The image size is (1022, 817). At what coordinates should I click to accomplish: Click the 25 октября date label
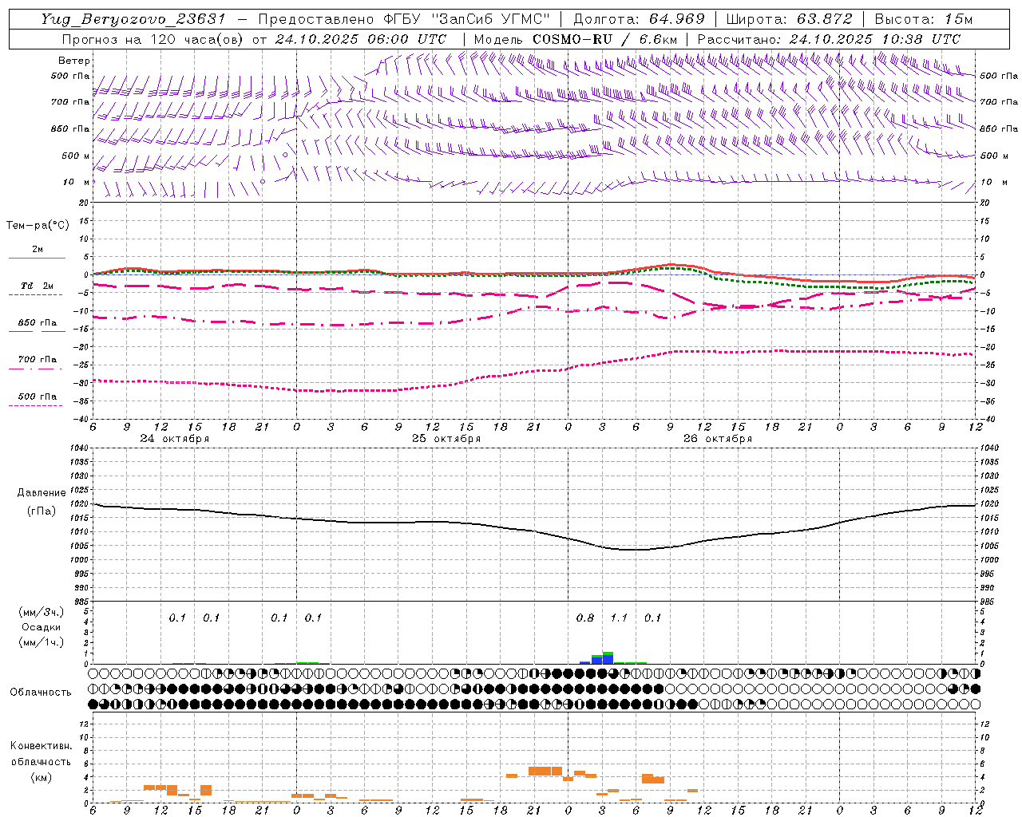pos(446,439)
